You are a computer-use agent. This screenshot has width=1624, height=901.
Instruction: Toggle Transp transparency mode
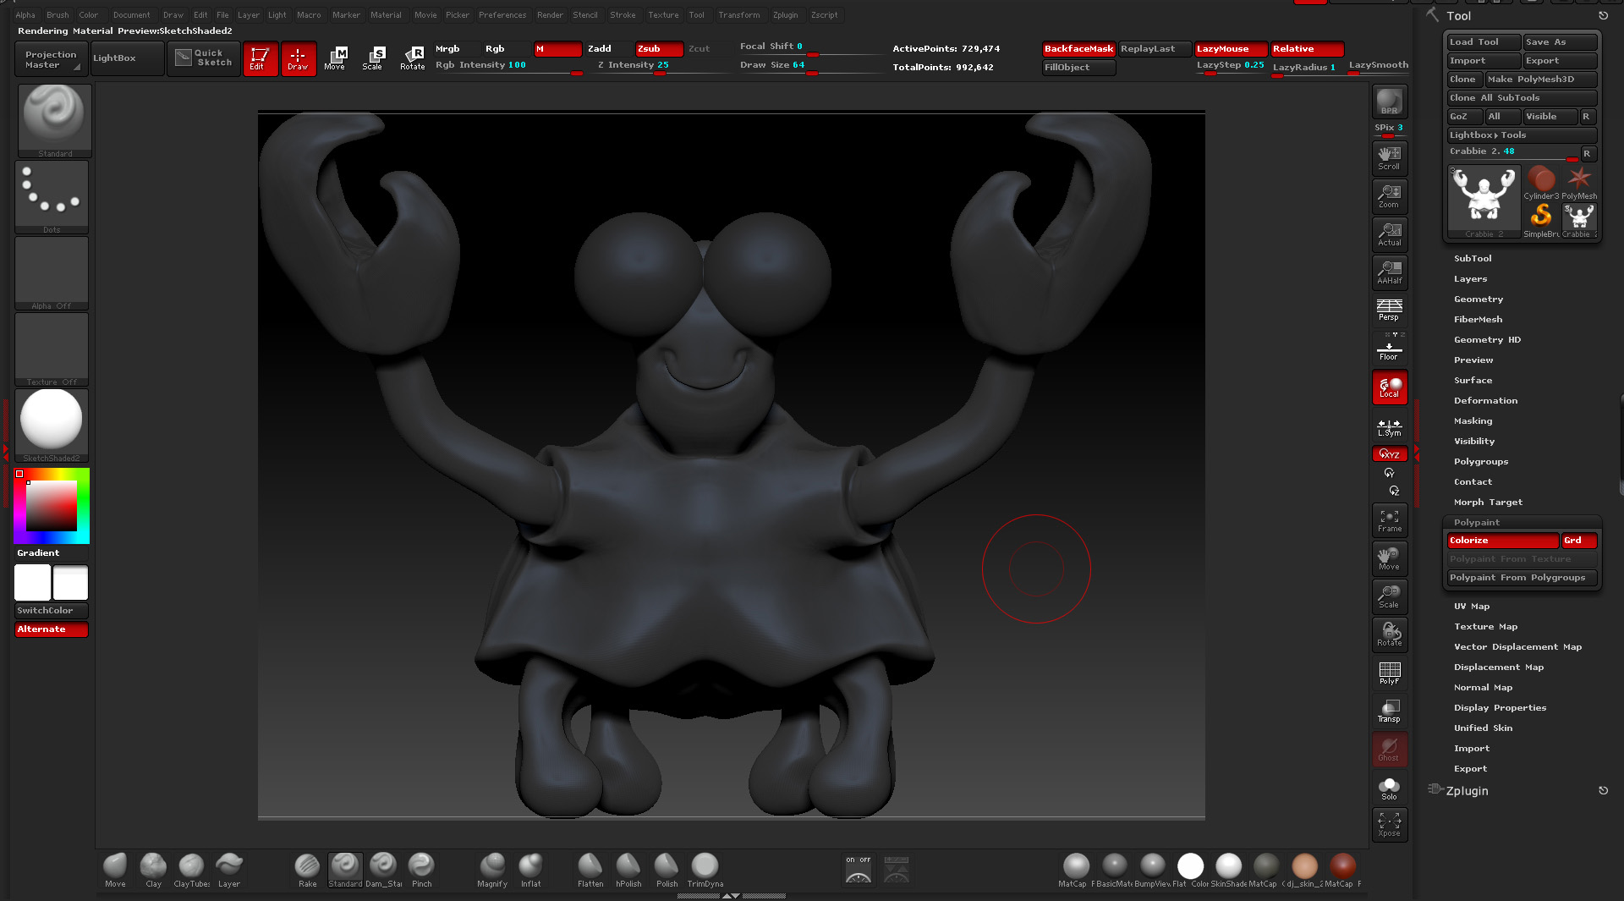(x=1390, y=711)
